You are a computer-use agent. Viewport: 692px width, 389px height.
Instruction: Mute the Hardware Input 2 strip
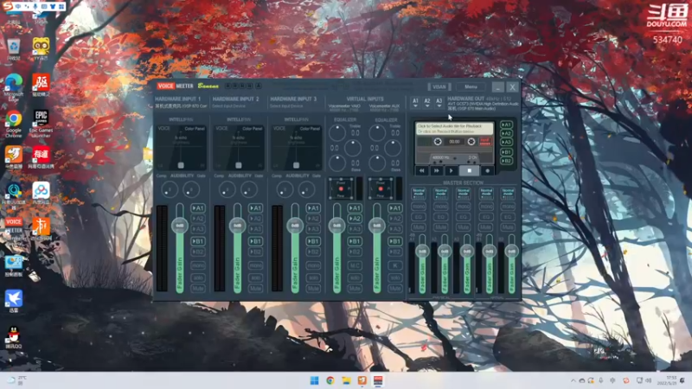point(255,289)
